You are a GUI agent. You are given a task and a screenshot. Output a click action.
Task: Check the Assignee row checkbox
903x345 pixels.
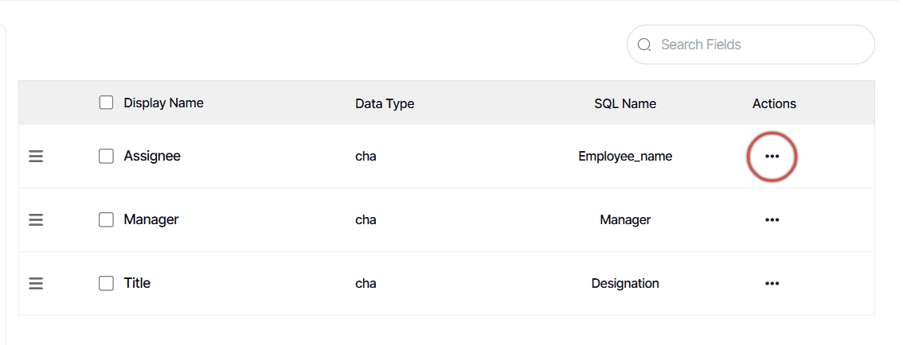(x=106, y=156)
